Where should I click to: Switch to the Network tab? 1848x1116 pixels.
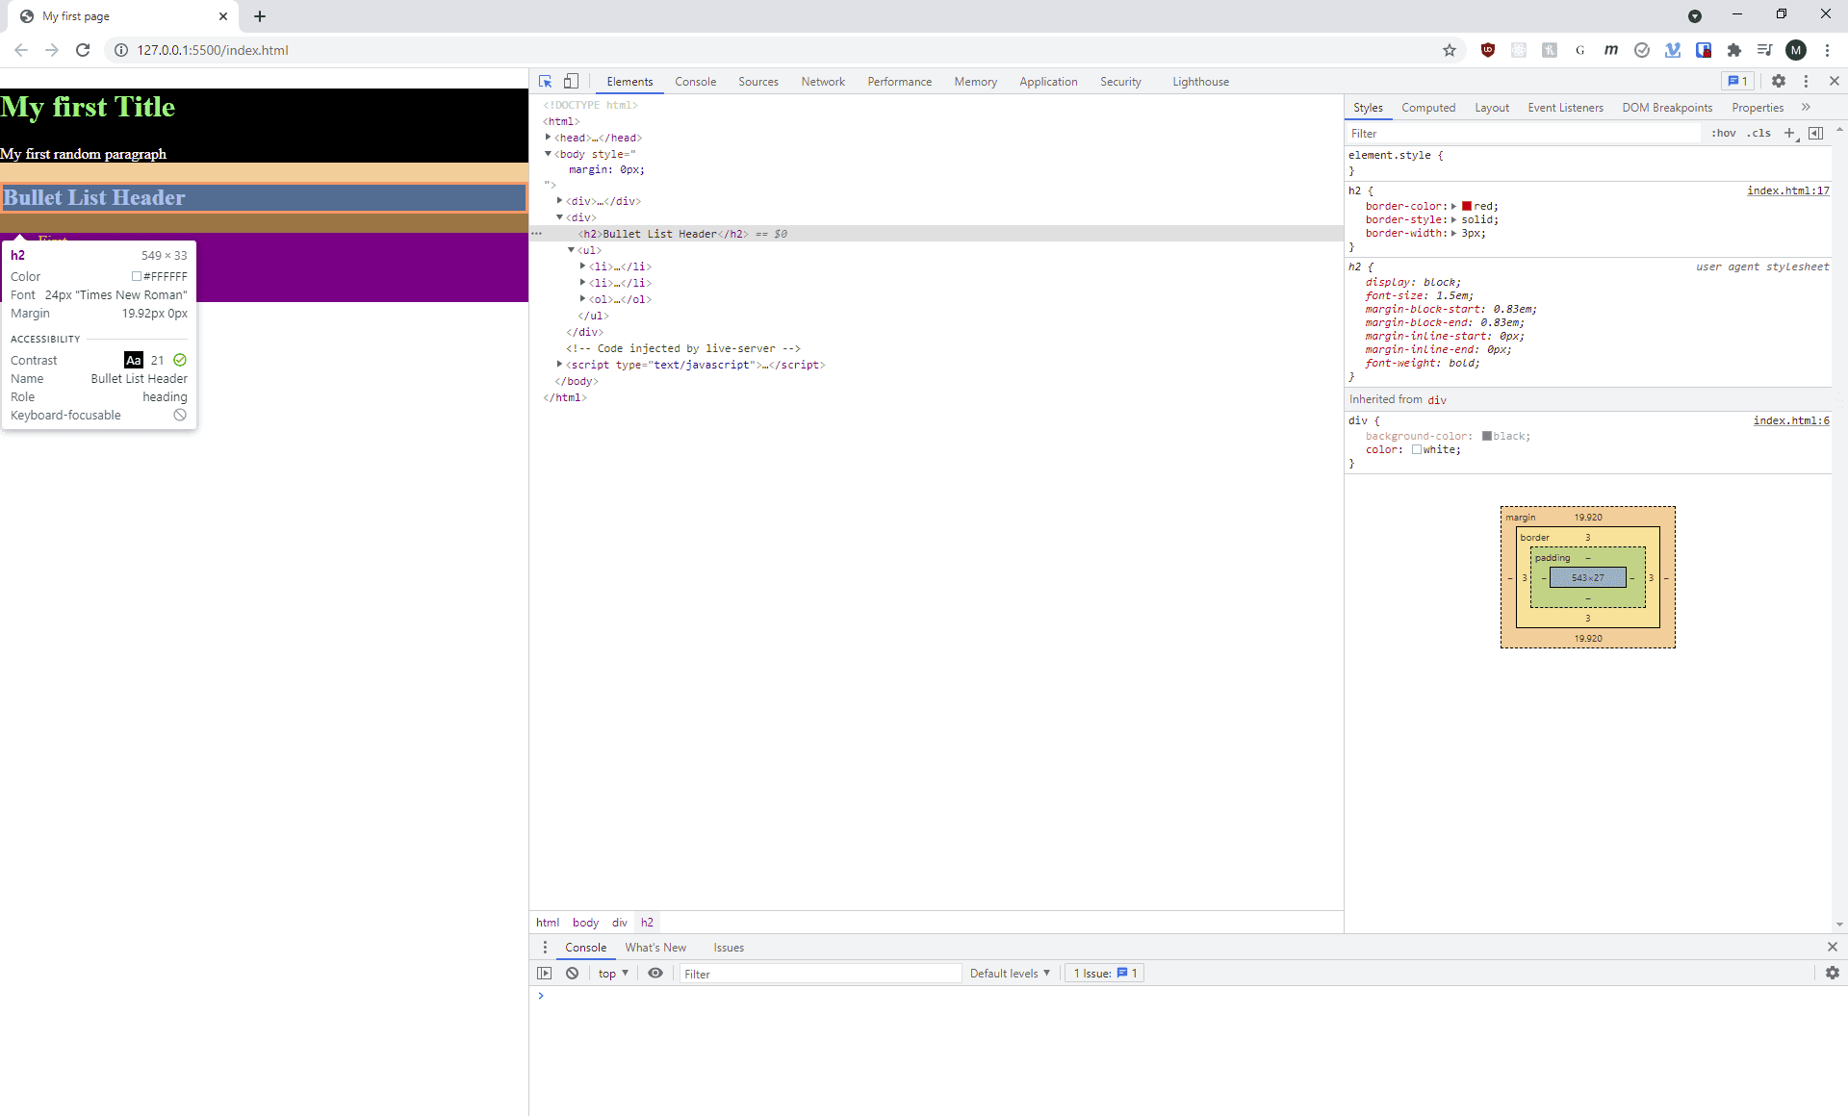(x=822, y=82)
